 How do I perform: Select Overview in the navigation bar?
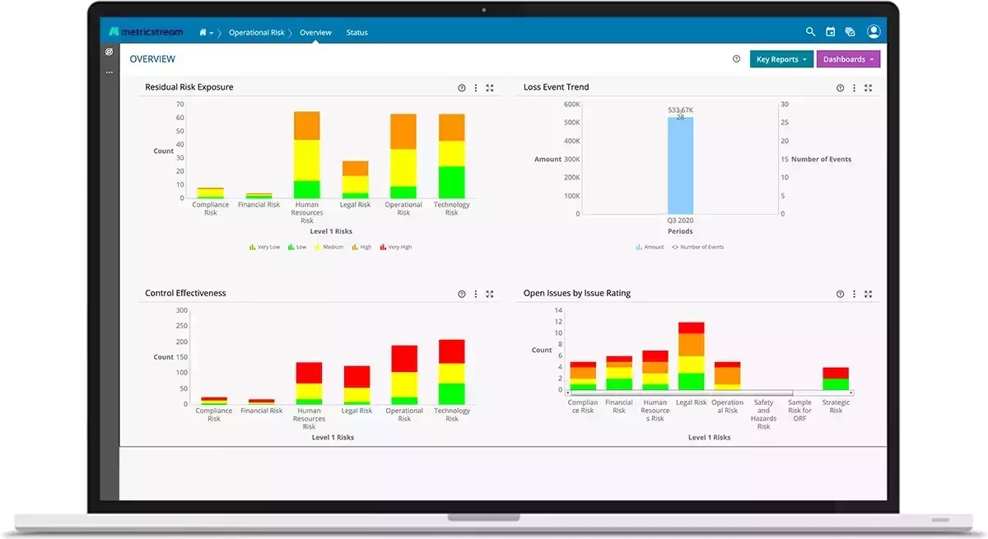tap(315, 33)
